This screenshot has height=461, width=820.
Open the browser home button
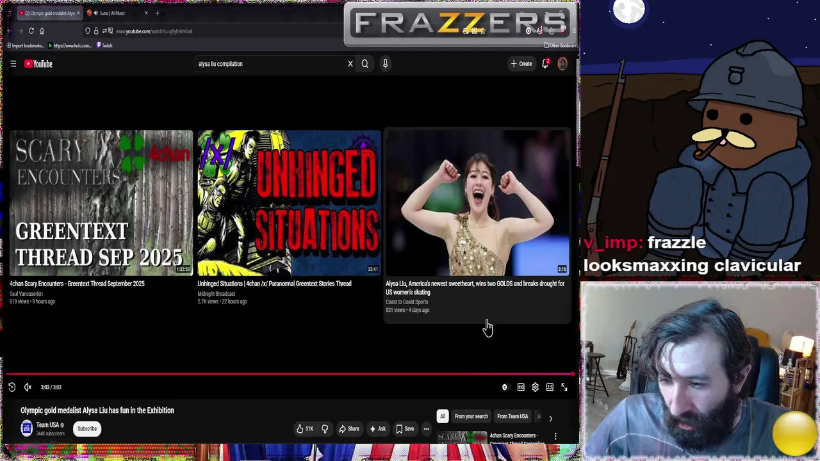click(x=42, y=31)
